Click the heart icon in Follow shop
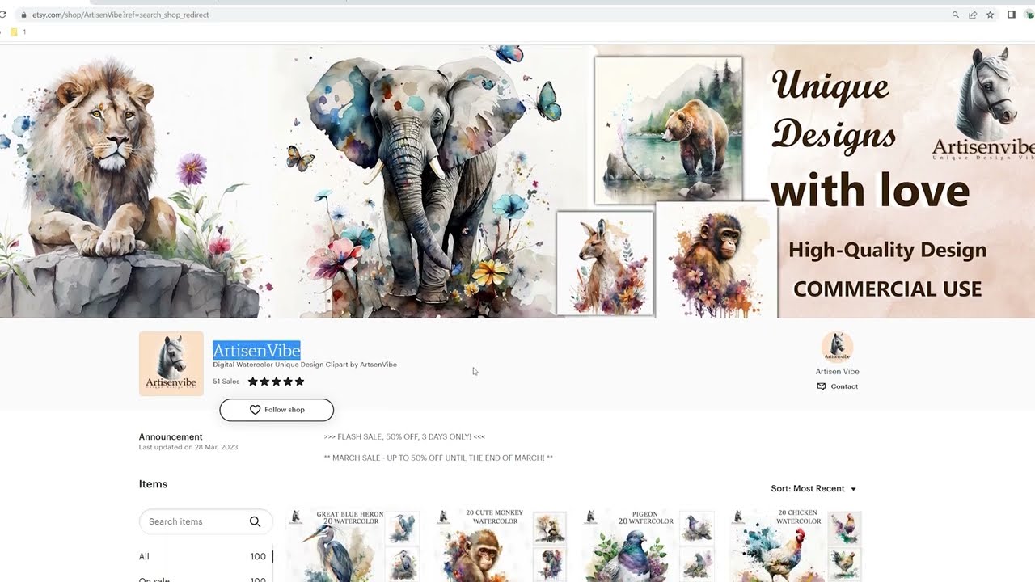Image resolution: width=1035 pixels, height=582 pixels. coord(255,410)
